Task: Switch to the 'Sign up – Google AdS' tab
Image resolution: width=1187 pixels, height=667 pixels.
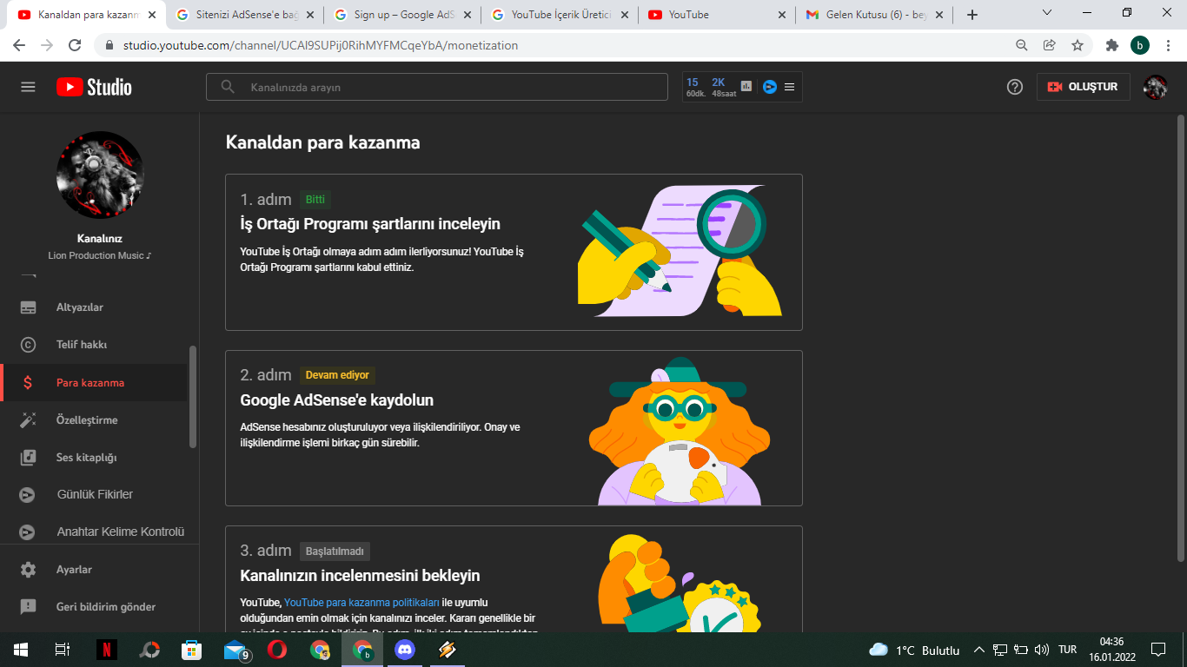Action: coord(401,15)
